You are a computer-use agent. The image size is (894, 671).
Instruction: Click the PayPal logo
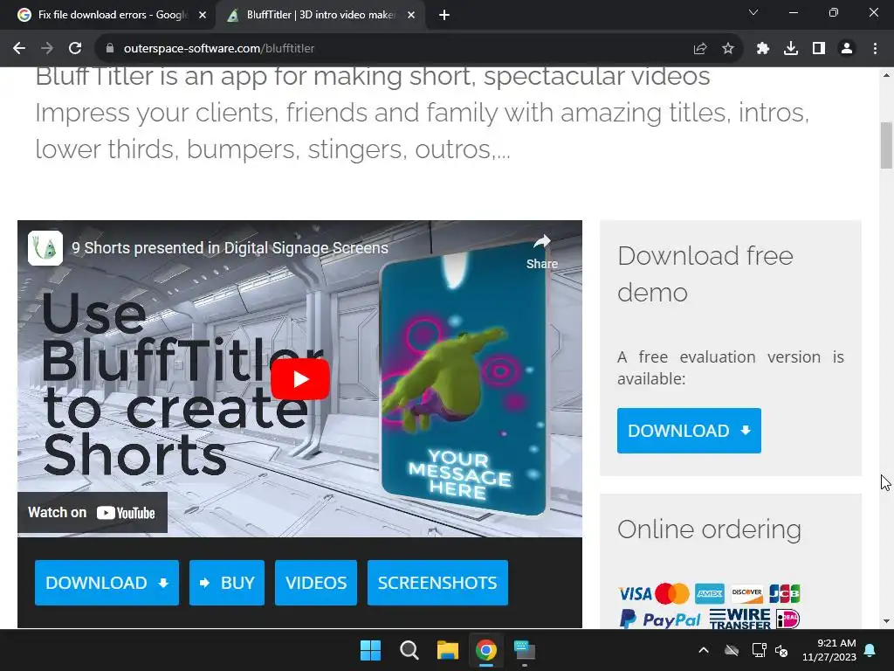[660, 619]
